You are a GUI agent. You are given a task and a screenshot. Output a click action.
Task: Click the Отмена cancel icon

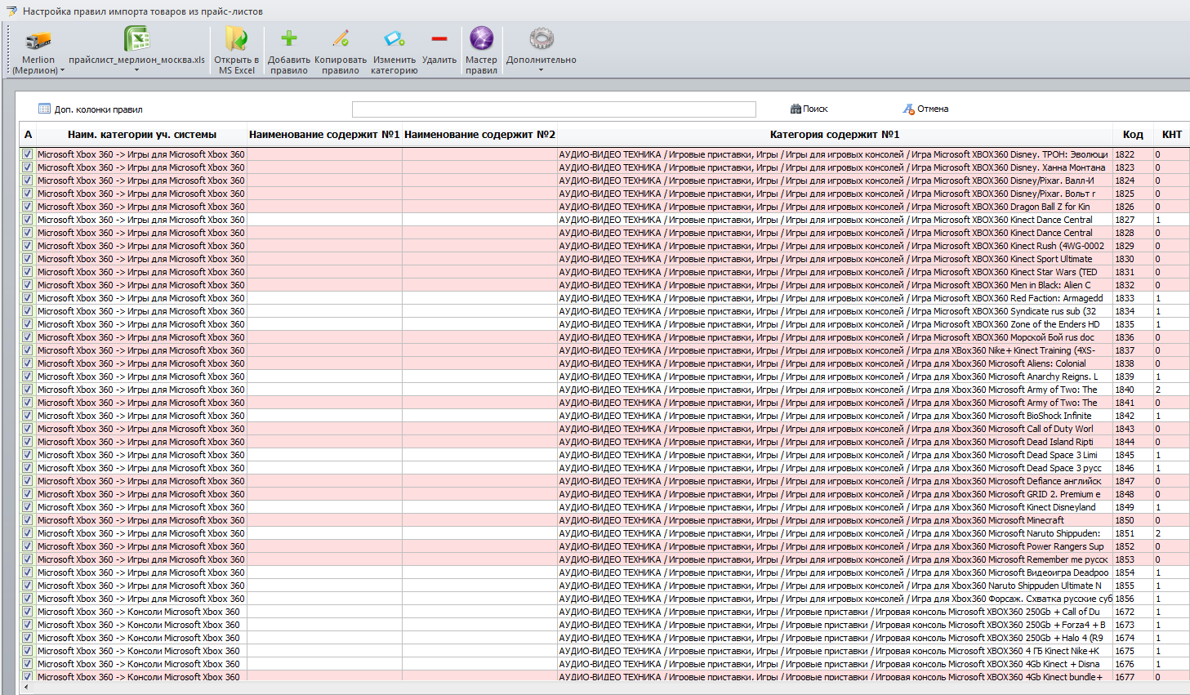pos(908,109)
